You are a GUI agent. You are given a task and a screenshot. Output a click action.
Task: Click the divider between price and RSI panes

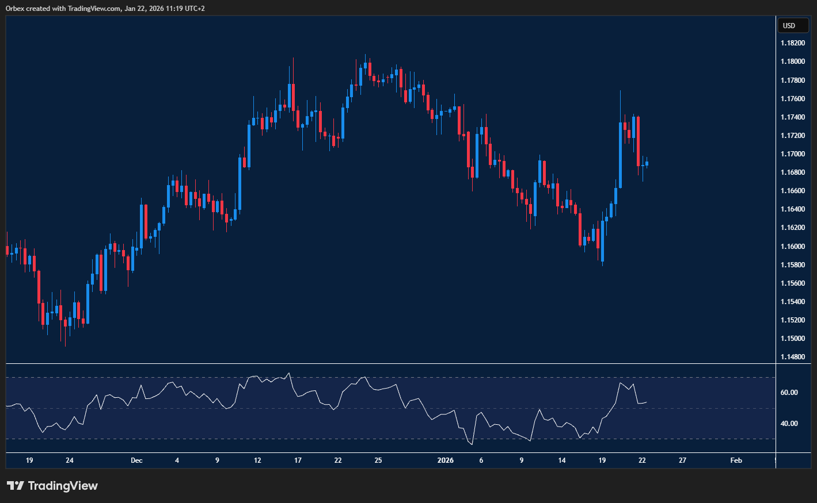point(386,363)
